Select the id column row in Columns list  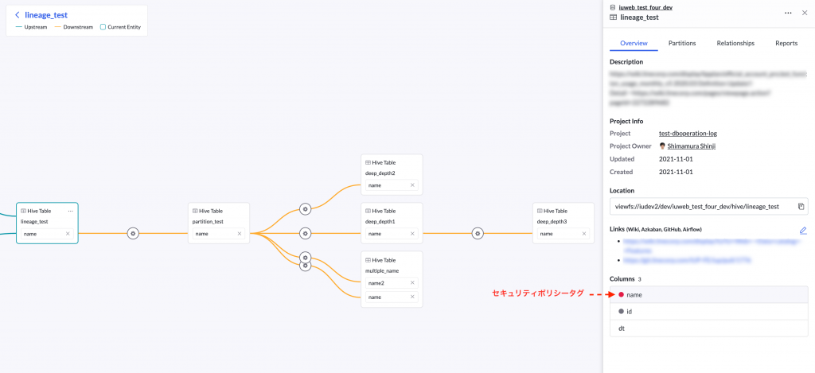[x=708, y=312]
